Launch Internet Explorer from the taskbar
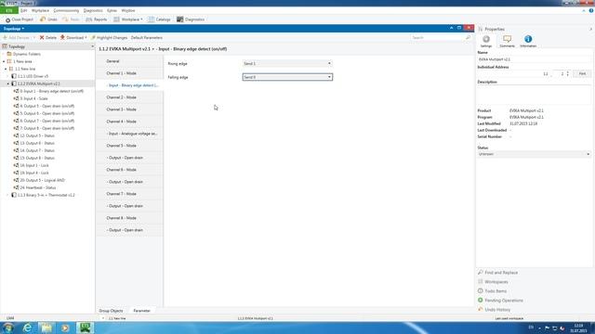 [27, 328]
